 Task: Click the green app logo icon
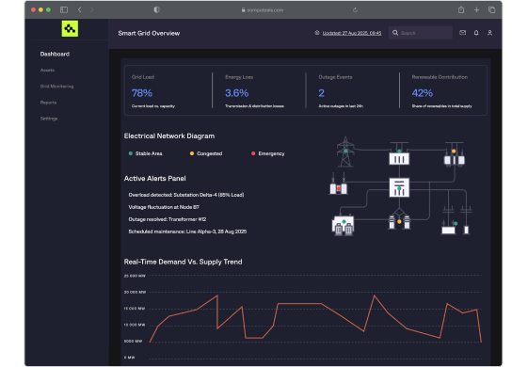pyautogui.click(x=70, y=28)
